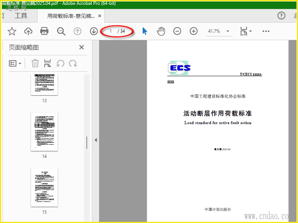This screenshot has height=223, width=298.
Task: Activate the hand pan tool
Action: (161, 31)
